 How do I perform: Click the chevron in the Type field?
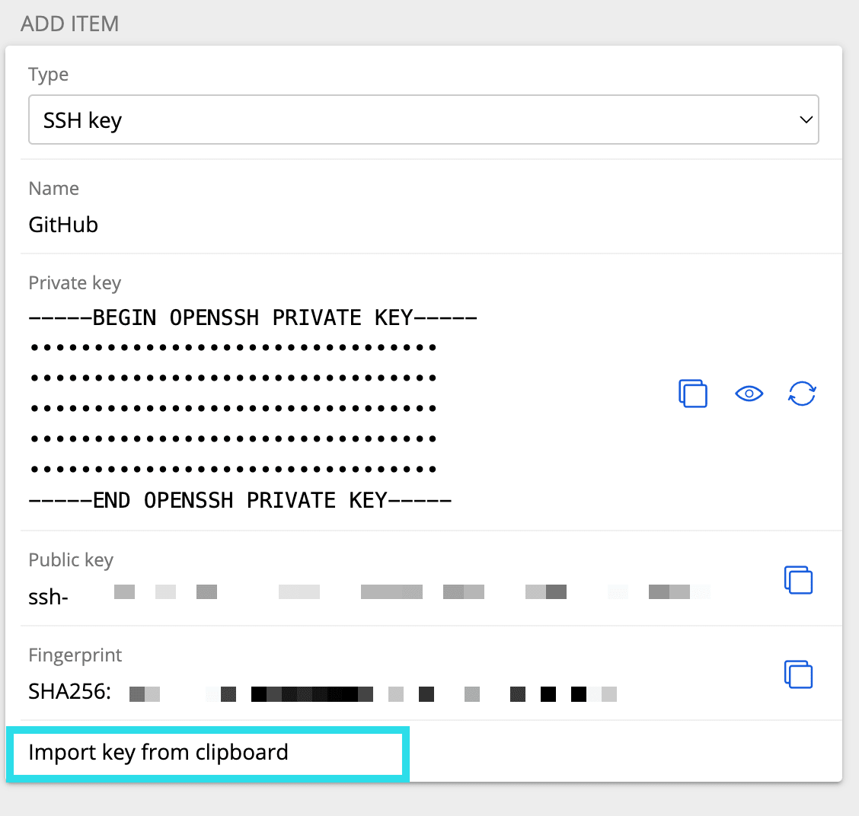[805, 120]
